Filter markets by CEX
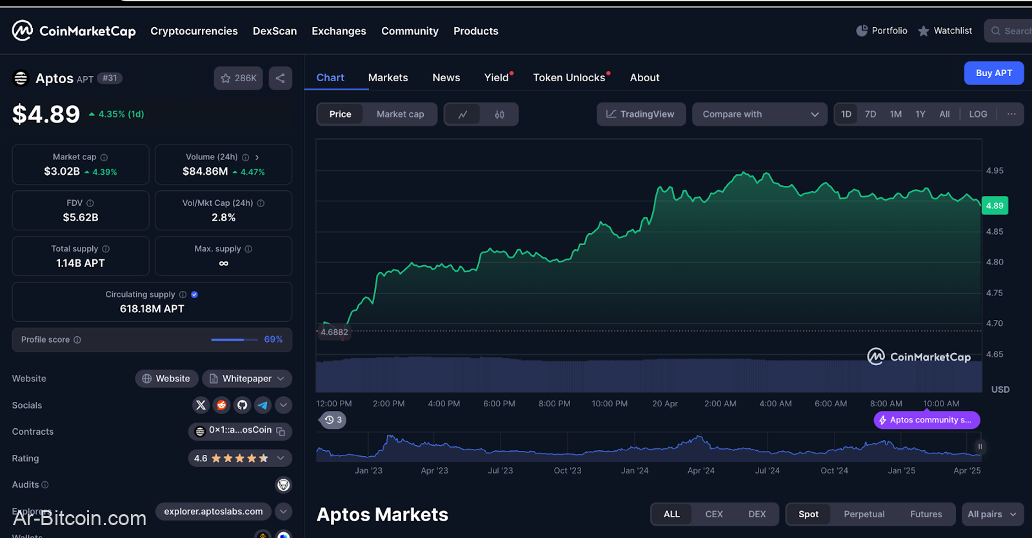Viewport: 1032px width, 538px height. 714,514
